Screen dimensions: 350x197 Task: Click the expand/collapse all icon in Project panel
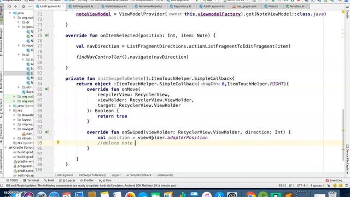coord(16,7)
